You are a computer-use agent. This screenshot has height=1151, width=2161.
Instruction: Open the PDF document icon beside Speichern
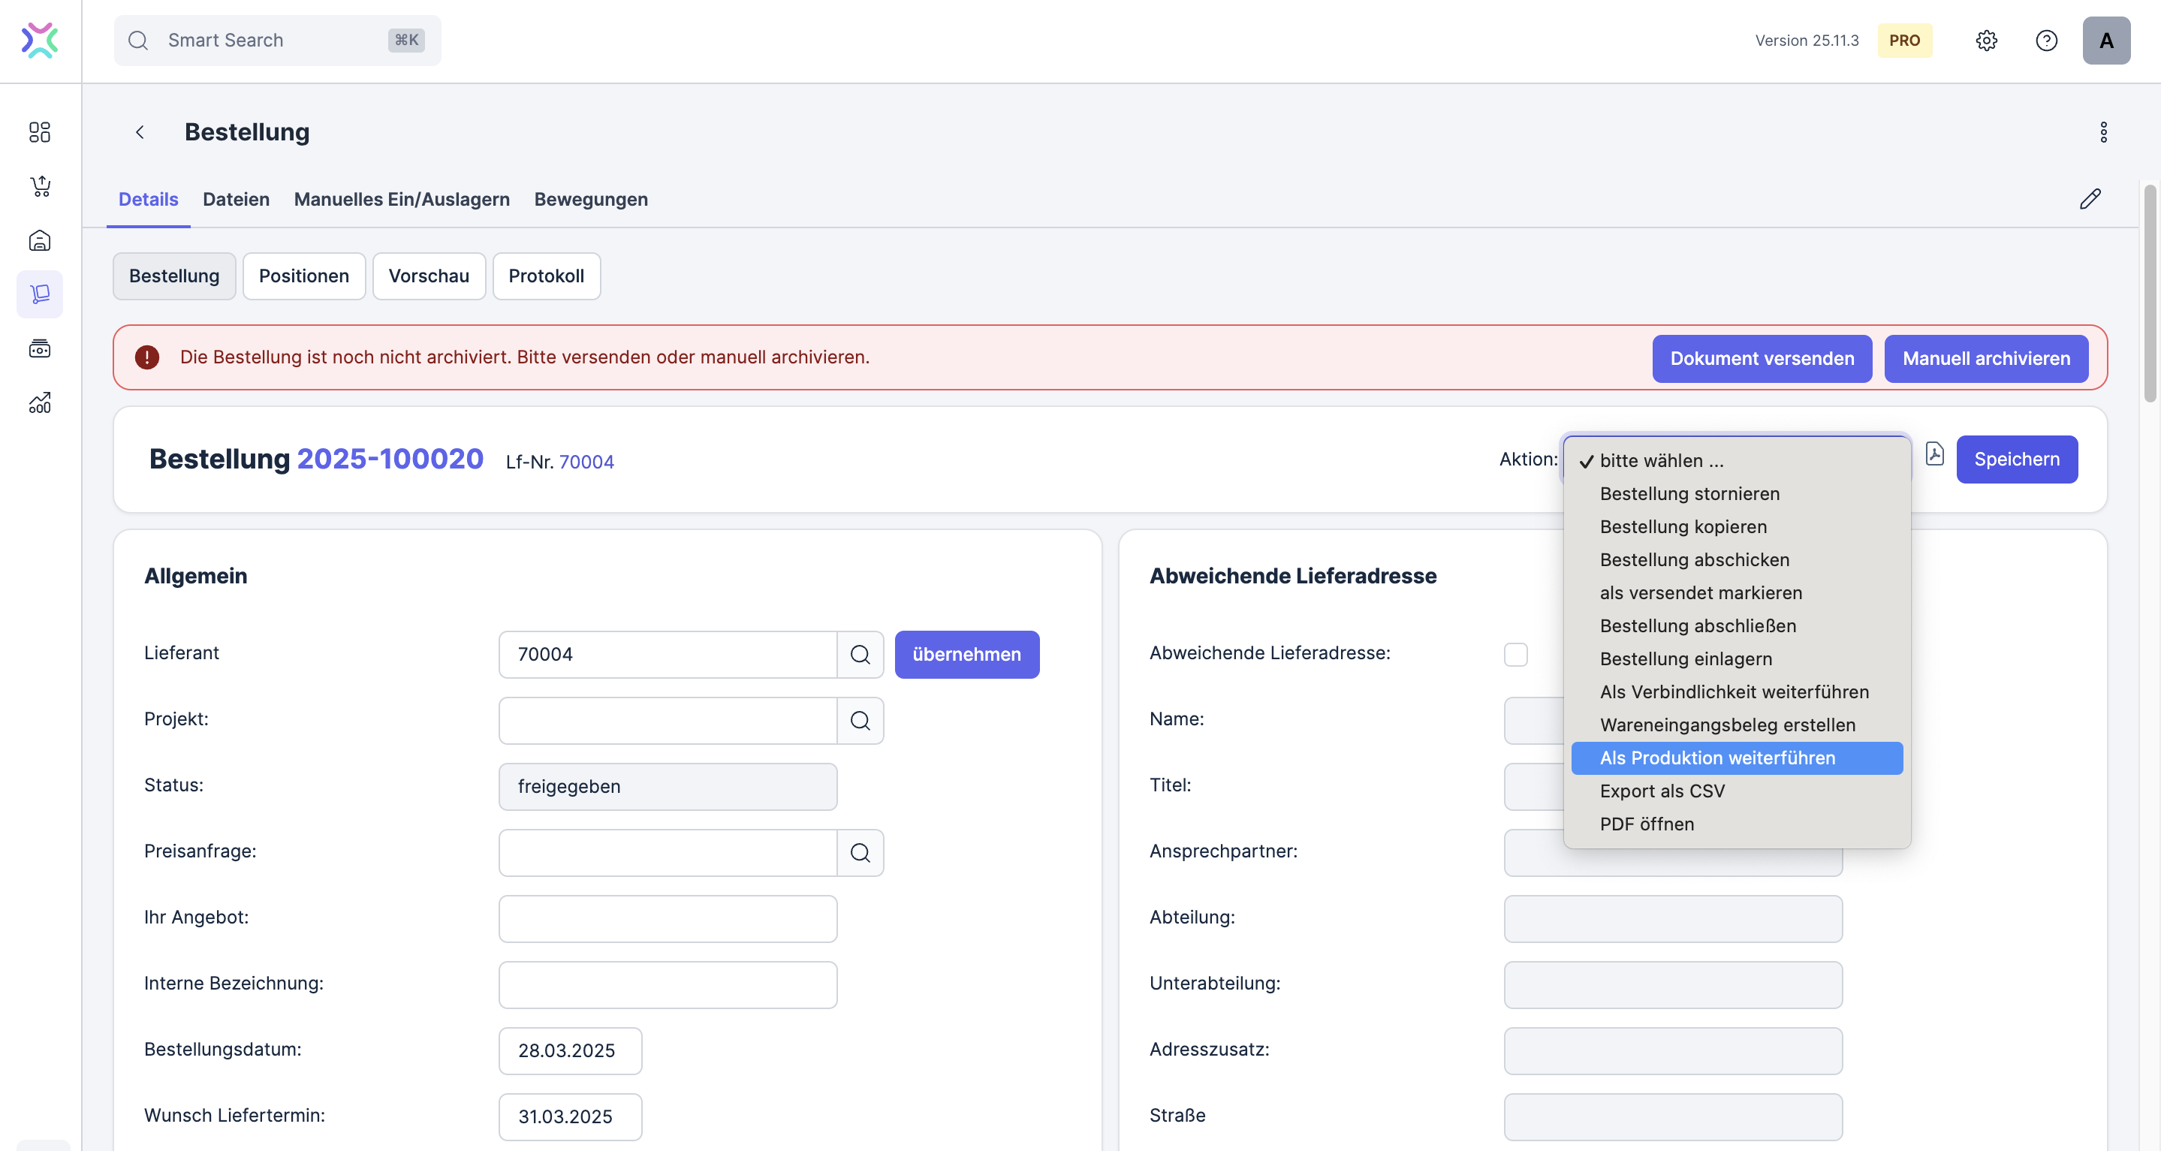point(1934,455)
